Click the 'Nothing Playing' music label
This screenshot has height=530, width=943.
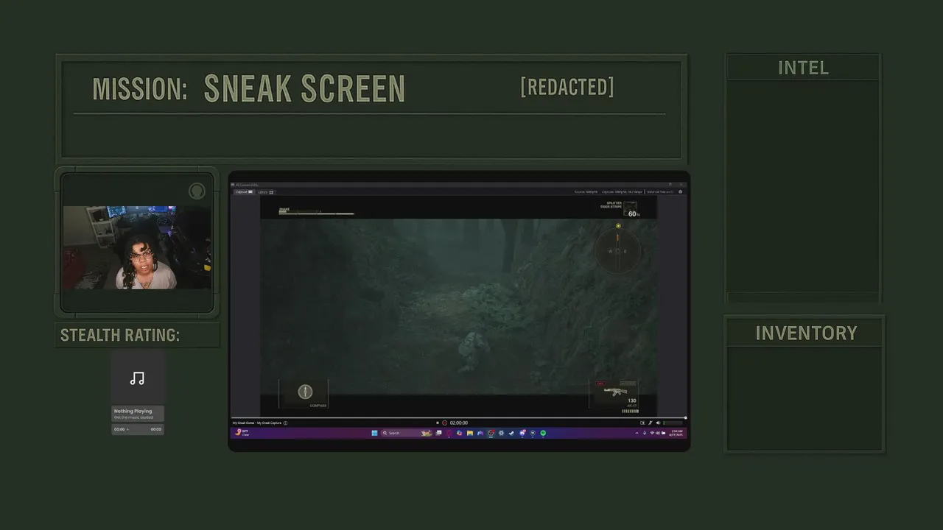tap(133, 411)
